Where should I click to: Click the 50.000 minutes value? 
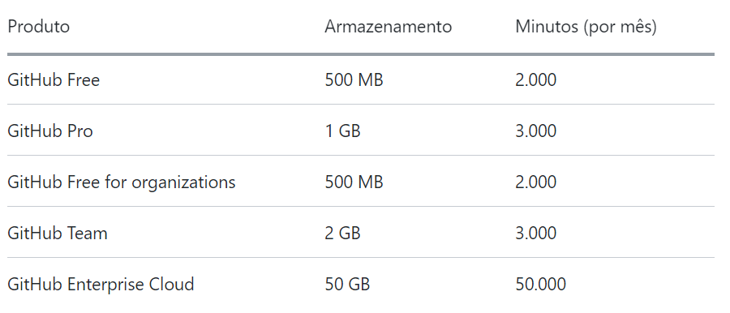[540, 284]
